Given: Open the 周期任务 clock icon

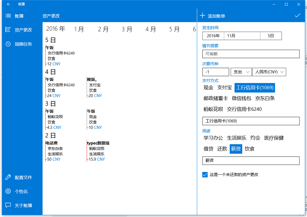Looking at the screenshot, I should 8,44.
